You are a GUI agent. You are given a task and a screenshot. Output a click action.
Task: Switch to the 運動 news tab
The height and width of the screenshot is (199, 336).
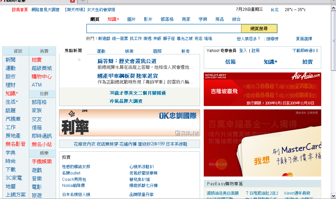pyautogui.click(x=101, y=51)
